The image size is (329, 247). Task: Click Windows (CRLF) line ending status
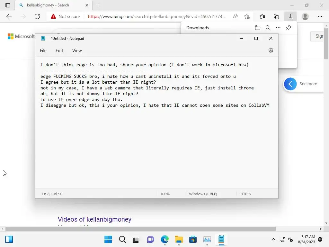point(203,194)
